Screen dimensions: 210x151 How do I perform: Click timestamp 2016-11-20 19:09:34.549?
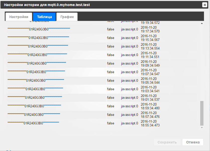(150, 64)
